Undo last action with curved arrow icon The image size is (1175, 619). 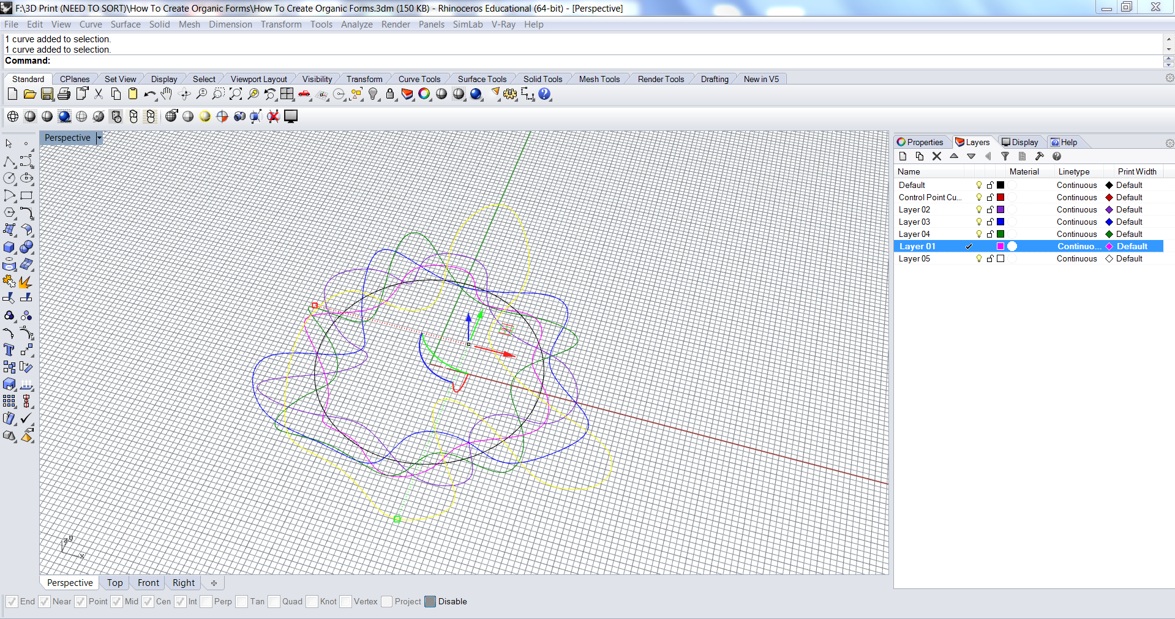[150, 94]
